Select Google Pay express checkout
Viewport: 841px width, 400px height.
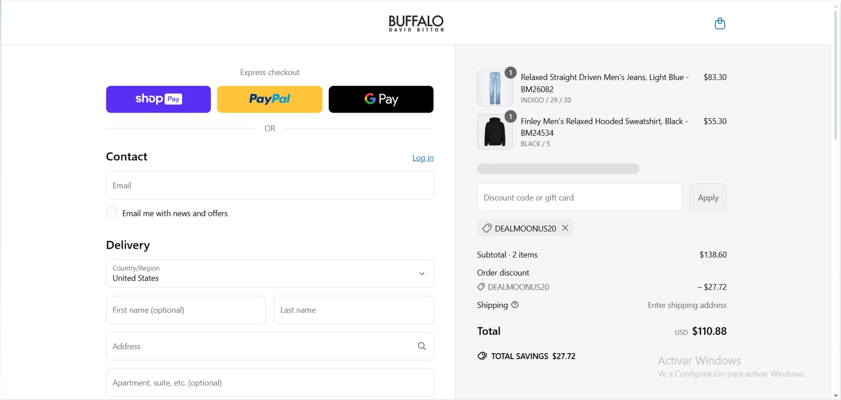(381, 99)
